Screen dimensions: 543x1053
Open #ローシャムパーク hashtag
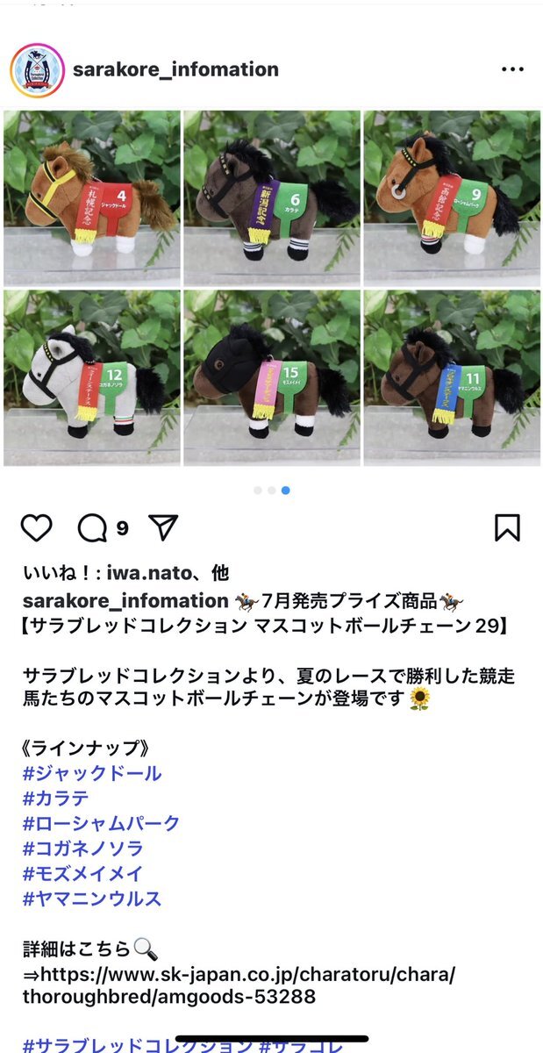click(x=101, y=823)
